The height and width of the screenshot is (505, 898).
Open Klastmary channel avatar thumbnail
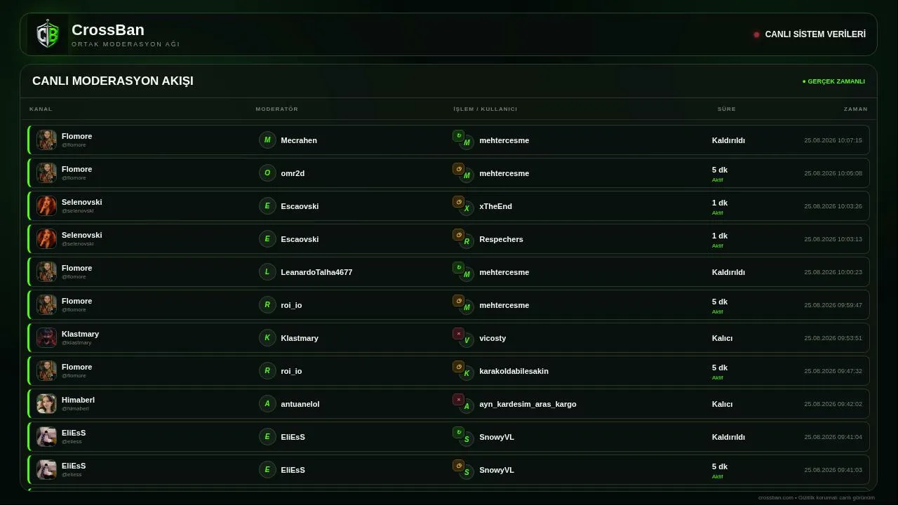click(47, 337)
